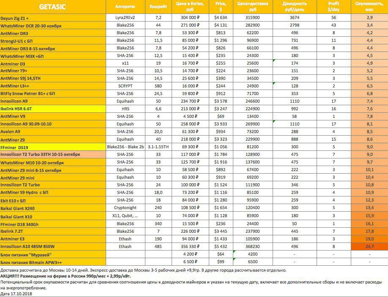388x297 pixels.
Task: Select the X11, Qubit, ... cell
Action: [x=125, y=215]
